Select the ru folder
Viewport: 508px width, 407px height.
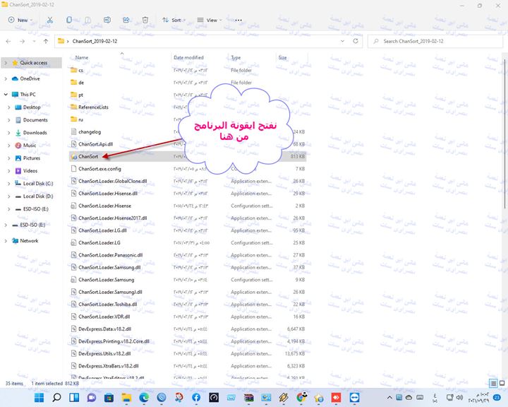coord(80,119)
